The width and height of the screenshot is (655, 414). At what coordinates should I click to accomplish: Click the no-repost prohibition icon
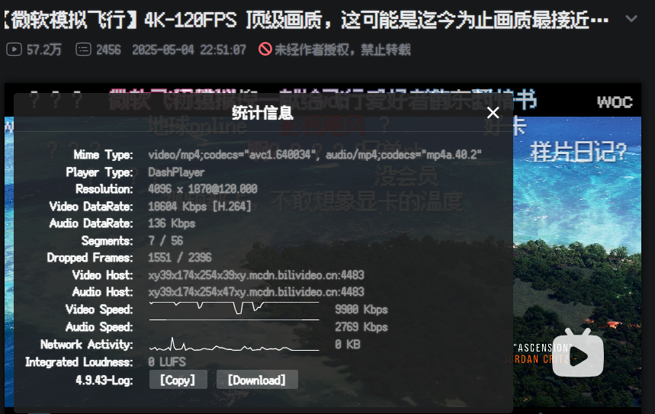[x=265, y=50]
